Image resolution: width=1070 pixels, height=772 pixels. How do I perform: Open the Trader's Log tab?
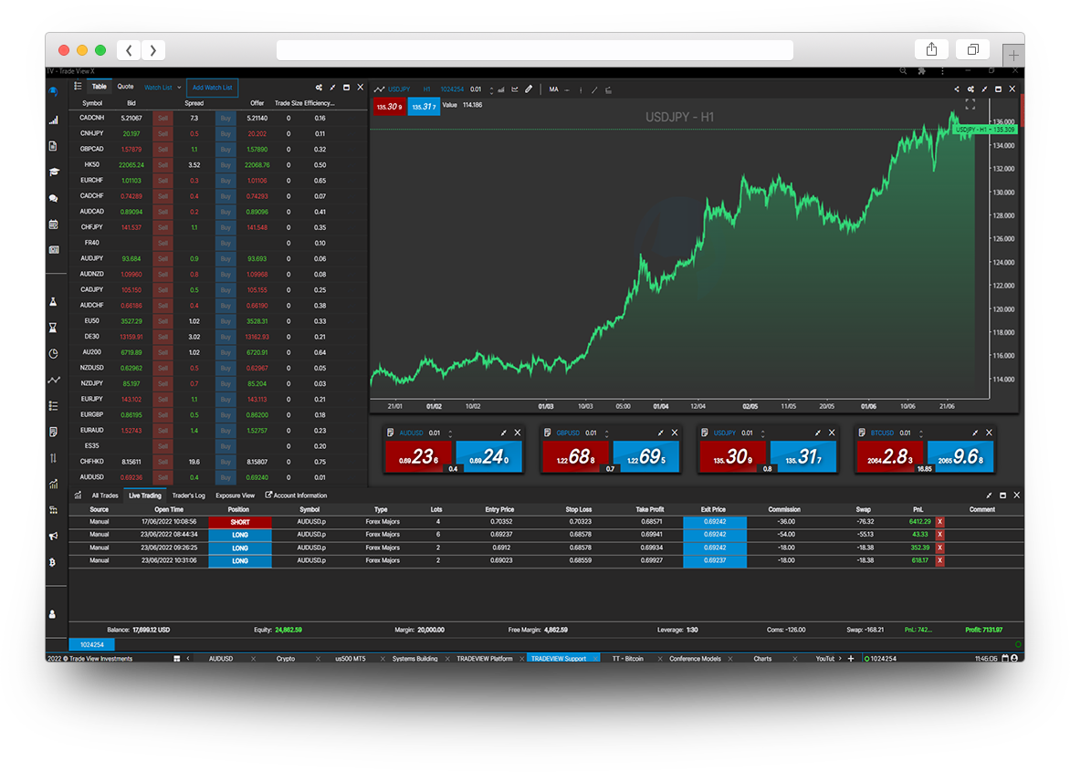click(x=188, y=496)
